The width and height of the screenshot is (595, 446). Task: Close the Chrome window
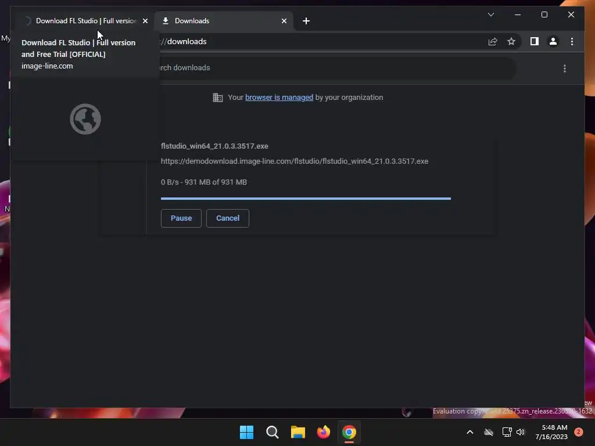(x=571, y=15)
